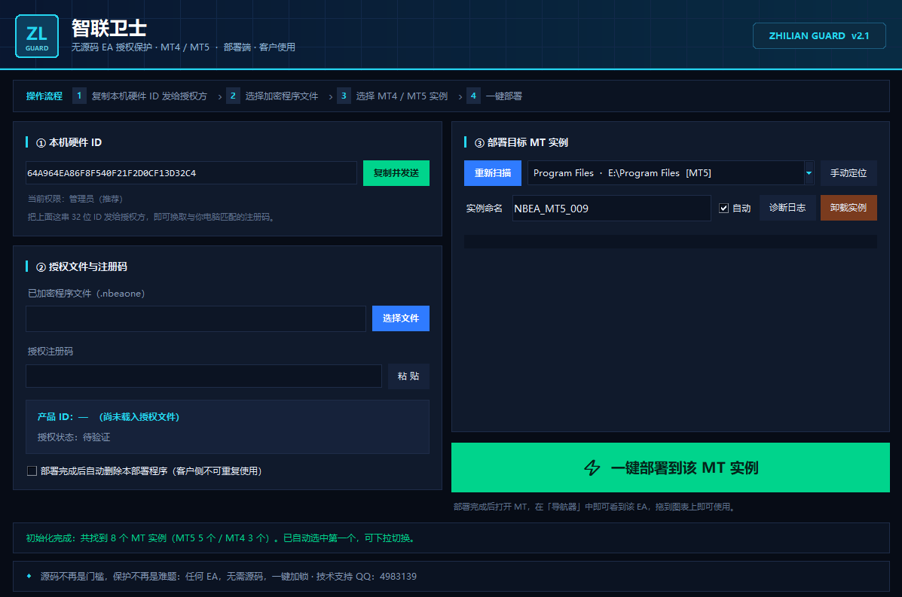902x597 pixels.
Task: Open 手动定位 manual locate
Action: pos(848,173)
